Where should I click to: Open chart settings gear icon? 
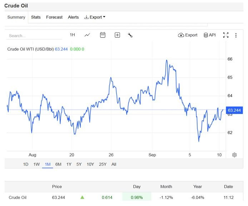click(x=234, y=155)
